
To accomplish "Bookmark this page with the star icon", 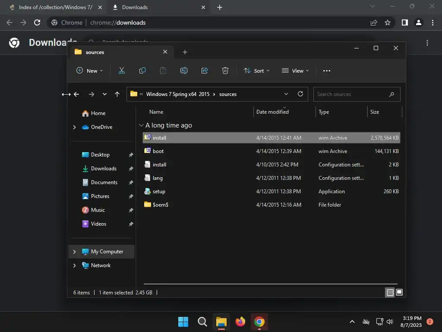I will point(388,22).
